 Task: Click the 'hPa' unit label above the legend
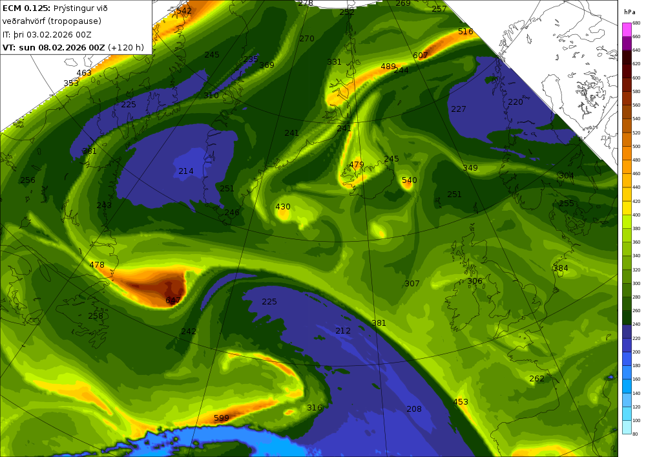coord(629,12)
